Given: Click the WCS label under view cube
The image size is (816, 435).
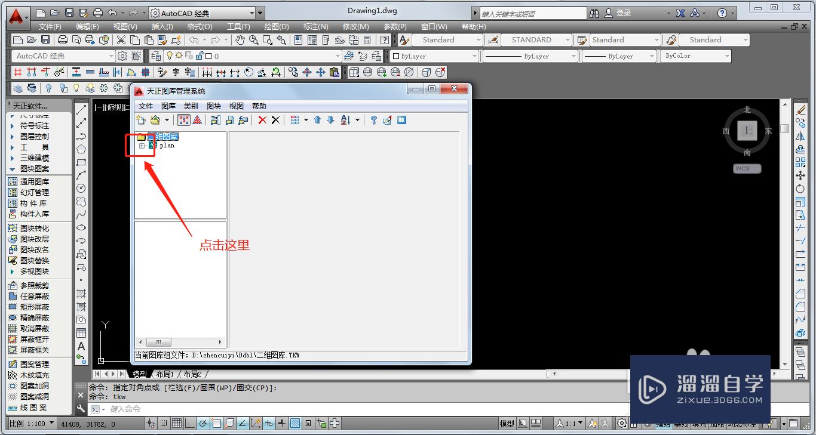Looking at the screenshot, I should click(x=747, y=169).
